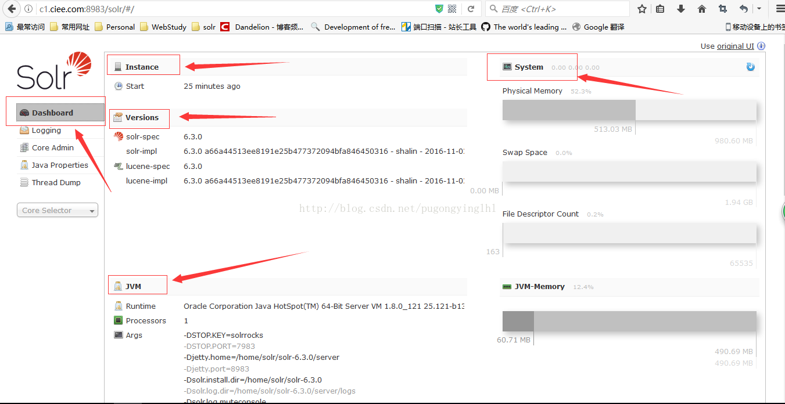Open The world's leading GitHub bookmark
This screenshot has height=404, width=785.
[524, 27]
